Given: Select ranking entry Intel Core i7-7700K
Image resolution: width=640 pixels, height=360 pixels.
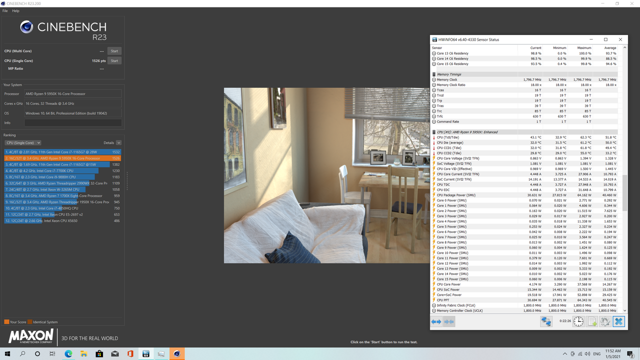Looking at the screenshot, I should (x=62, y=171).
